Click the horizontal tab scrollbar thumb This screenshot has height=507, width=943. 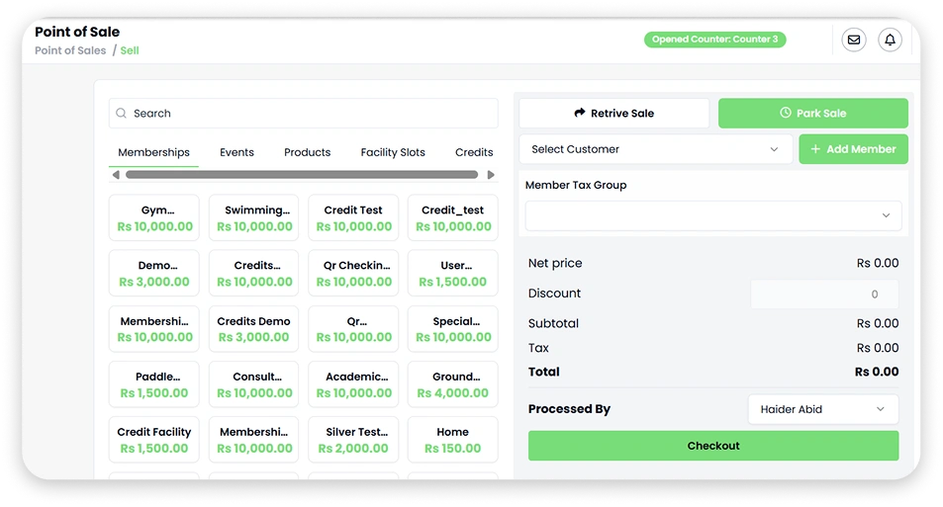click(x=302, y=175)
